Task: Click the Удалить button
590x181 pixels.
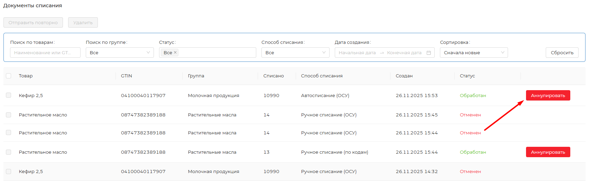Action: (x=83, y=22)
